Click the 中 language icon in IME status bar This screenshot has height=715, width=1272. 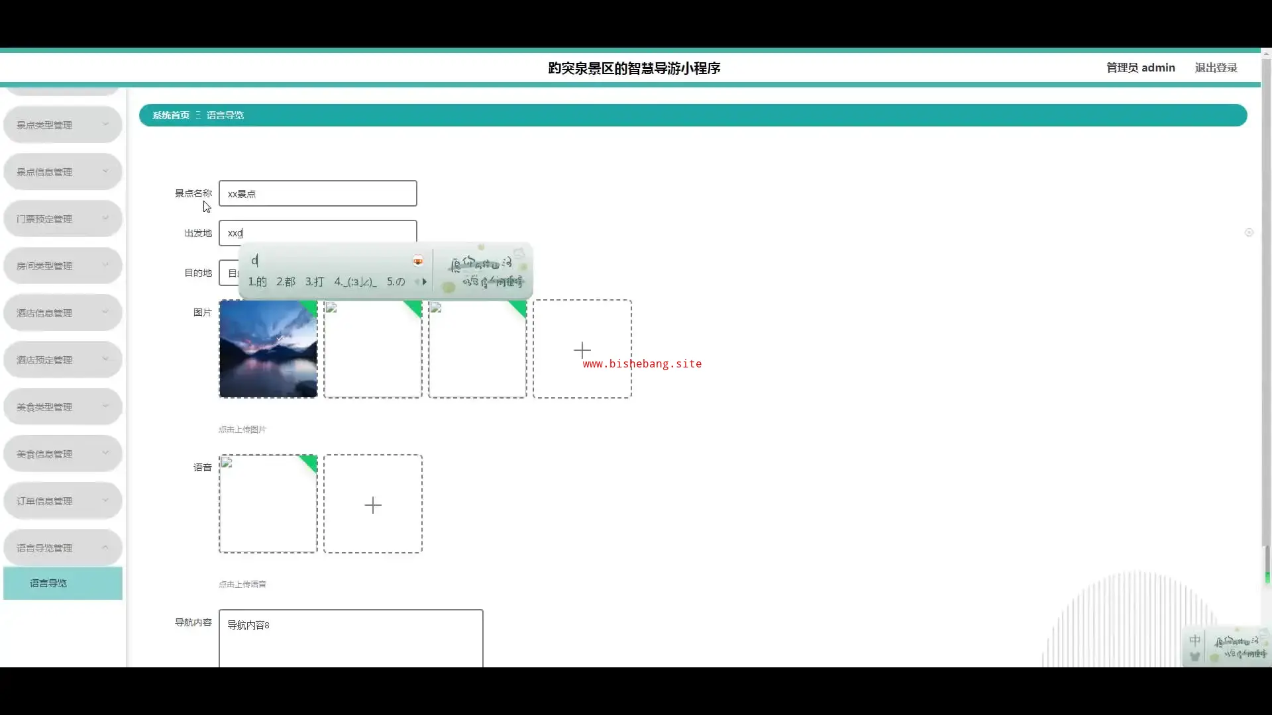click(x=1194, y=640)
